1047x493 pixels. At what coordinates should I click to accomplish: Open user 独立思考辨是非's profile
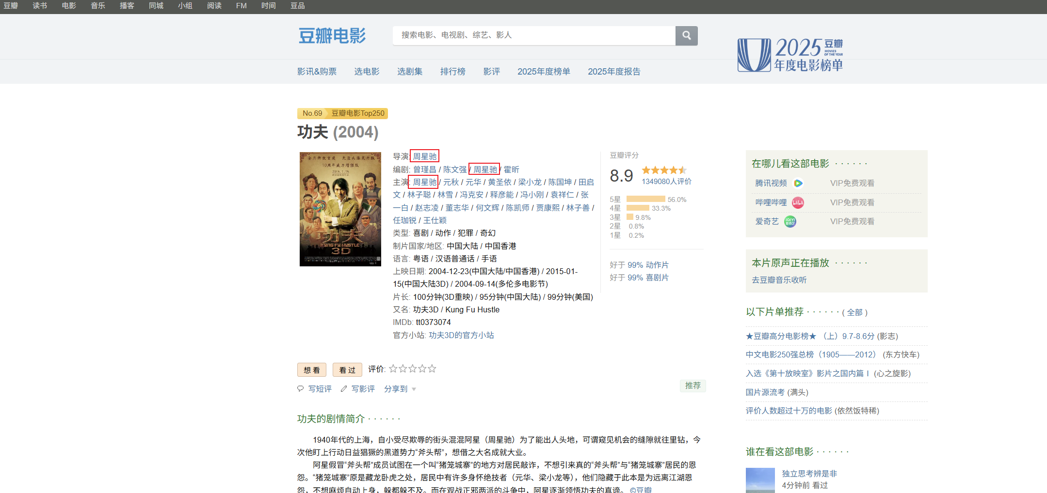point(809,474)
